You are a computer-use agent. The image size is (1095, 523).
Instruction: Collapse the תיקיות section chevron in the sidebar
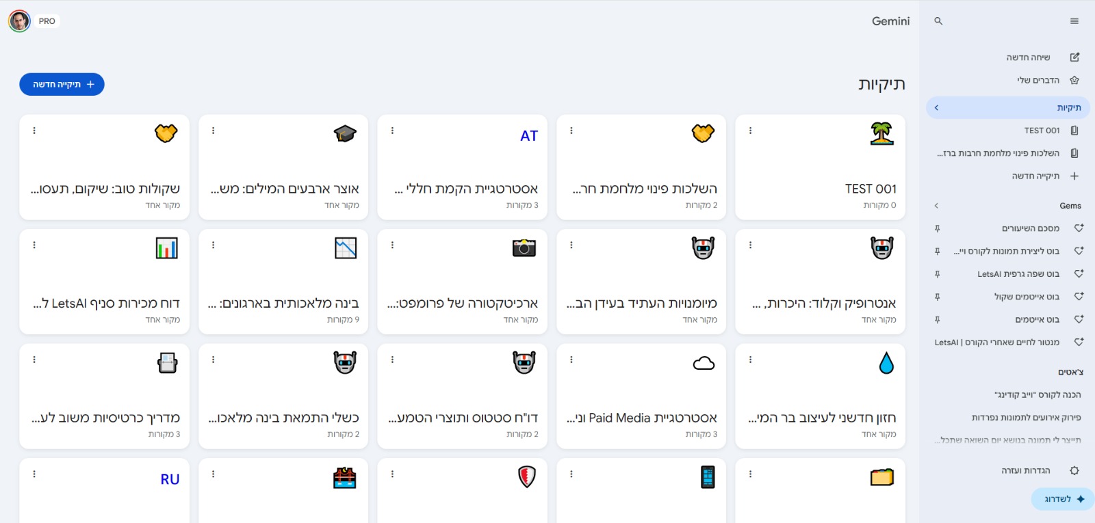coord(936,108)
